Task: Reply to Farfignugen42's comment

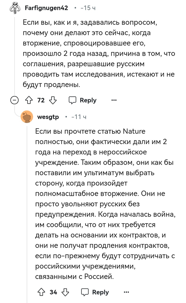Action: pyautogui.click(x=83, y=100)
